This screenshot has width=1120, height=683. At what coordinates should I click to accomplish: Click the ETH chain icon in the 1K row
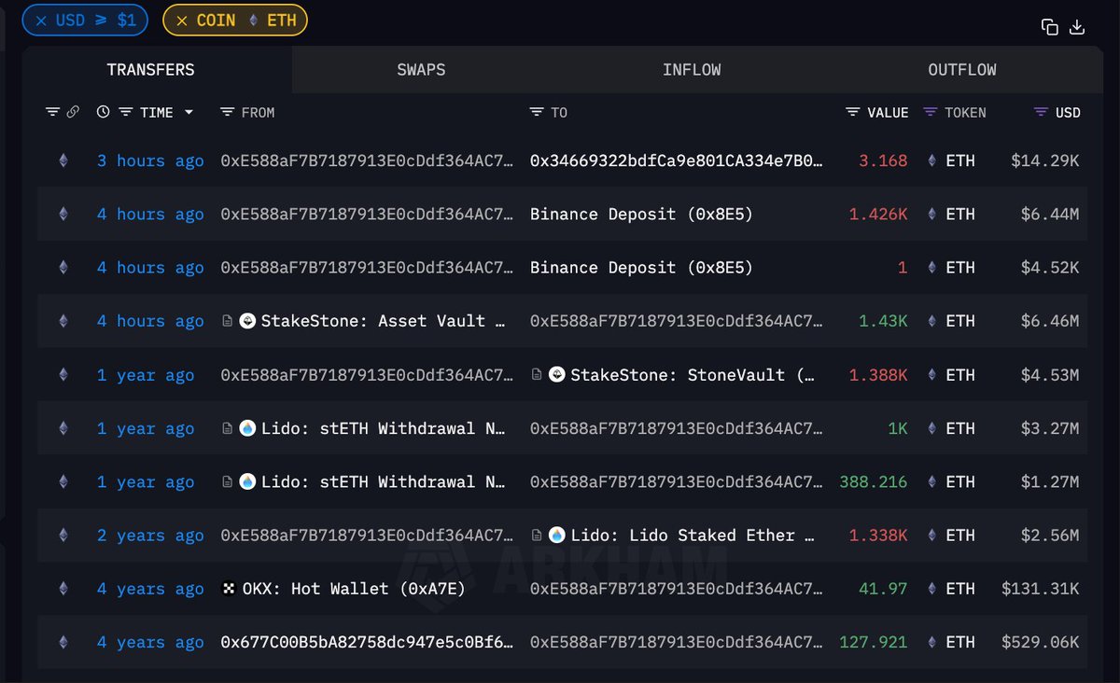coord(63,428)
